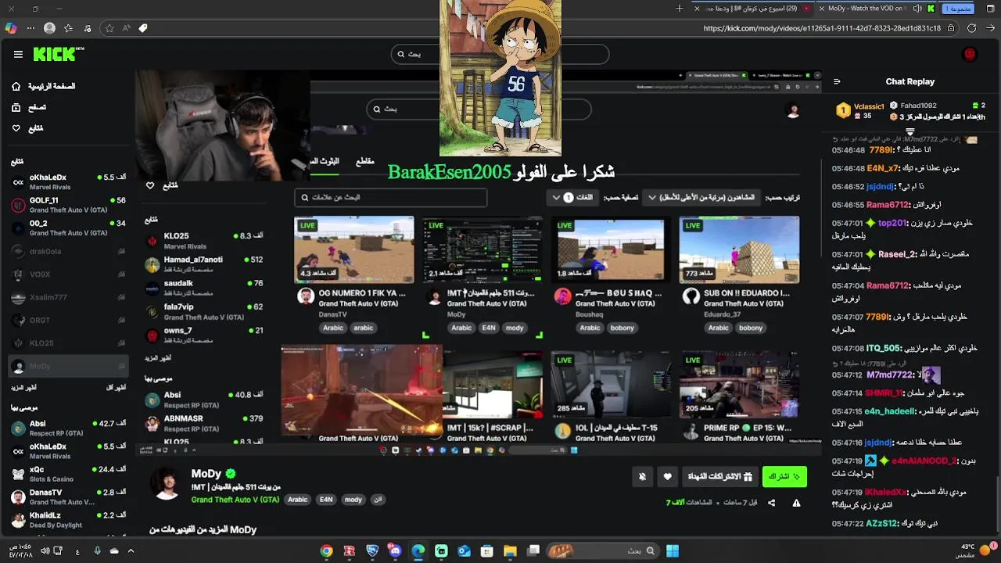Open Edge favorites icon
The image size is (1001, 563).
click(69, 28)
